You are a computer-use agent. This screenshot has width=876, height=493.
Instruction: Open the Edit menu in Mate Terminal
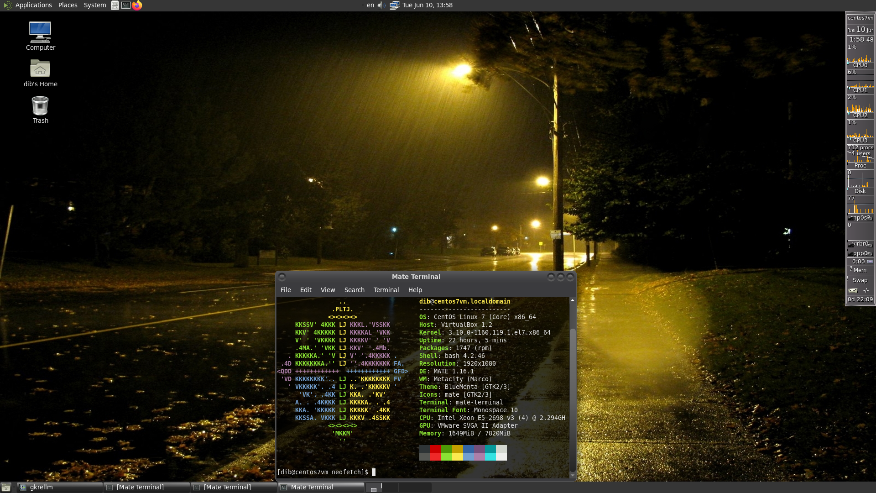click(306, 290)
